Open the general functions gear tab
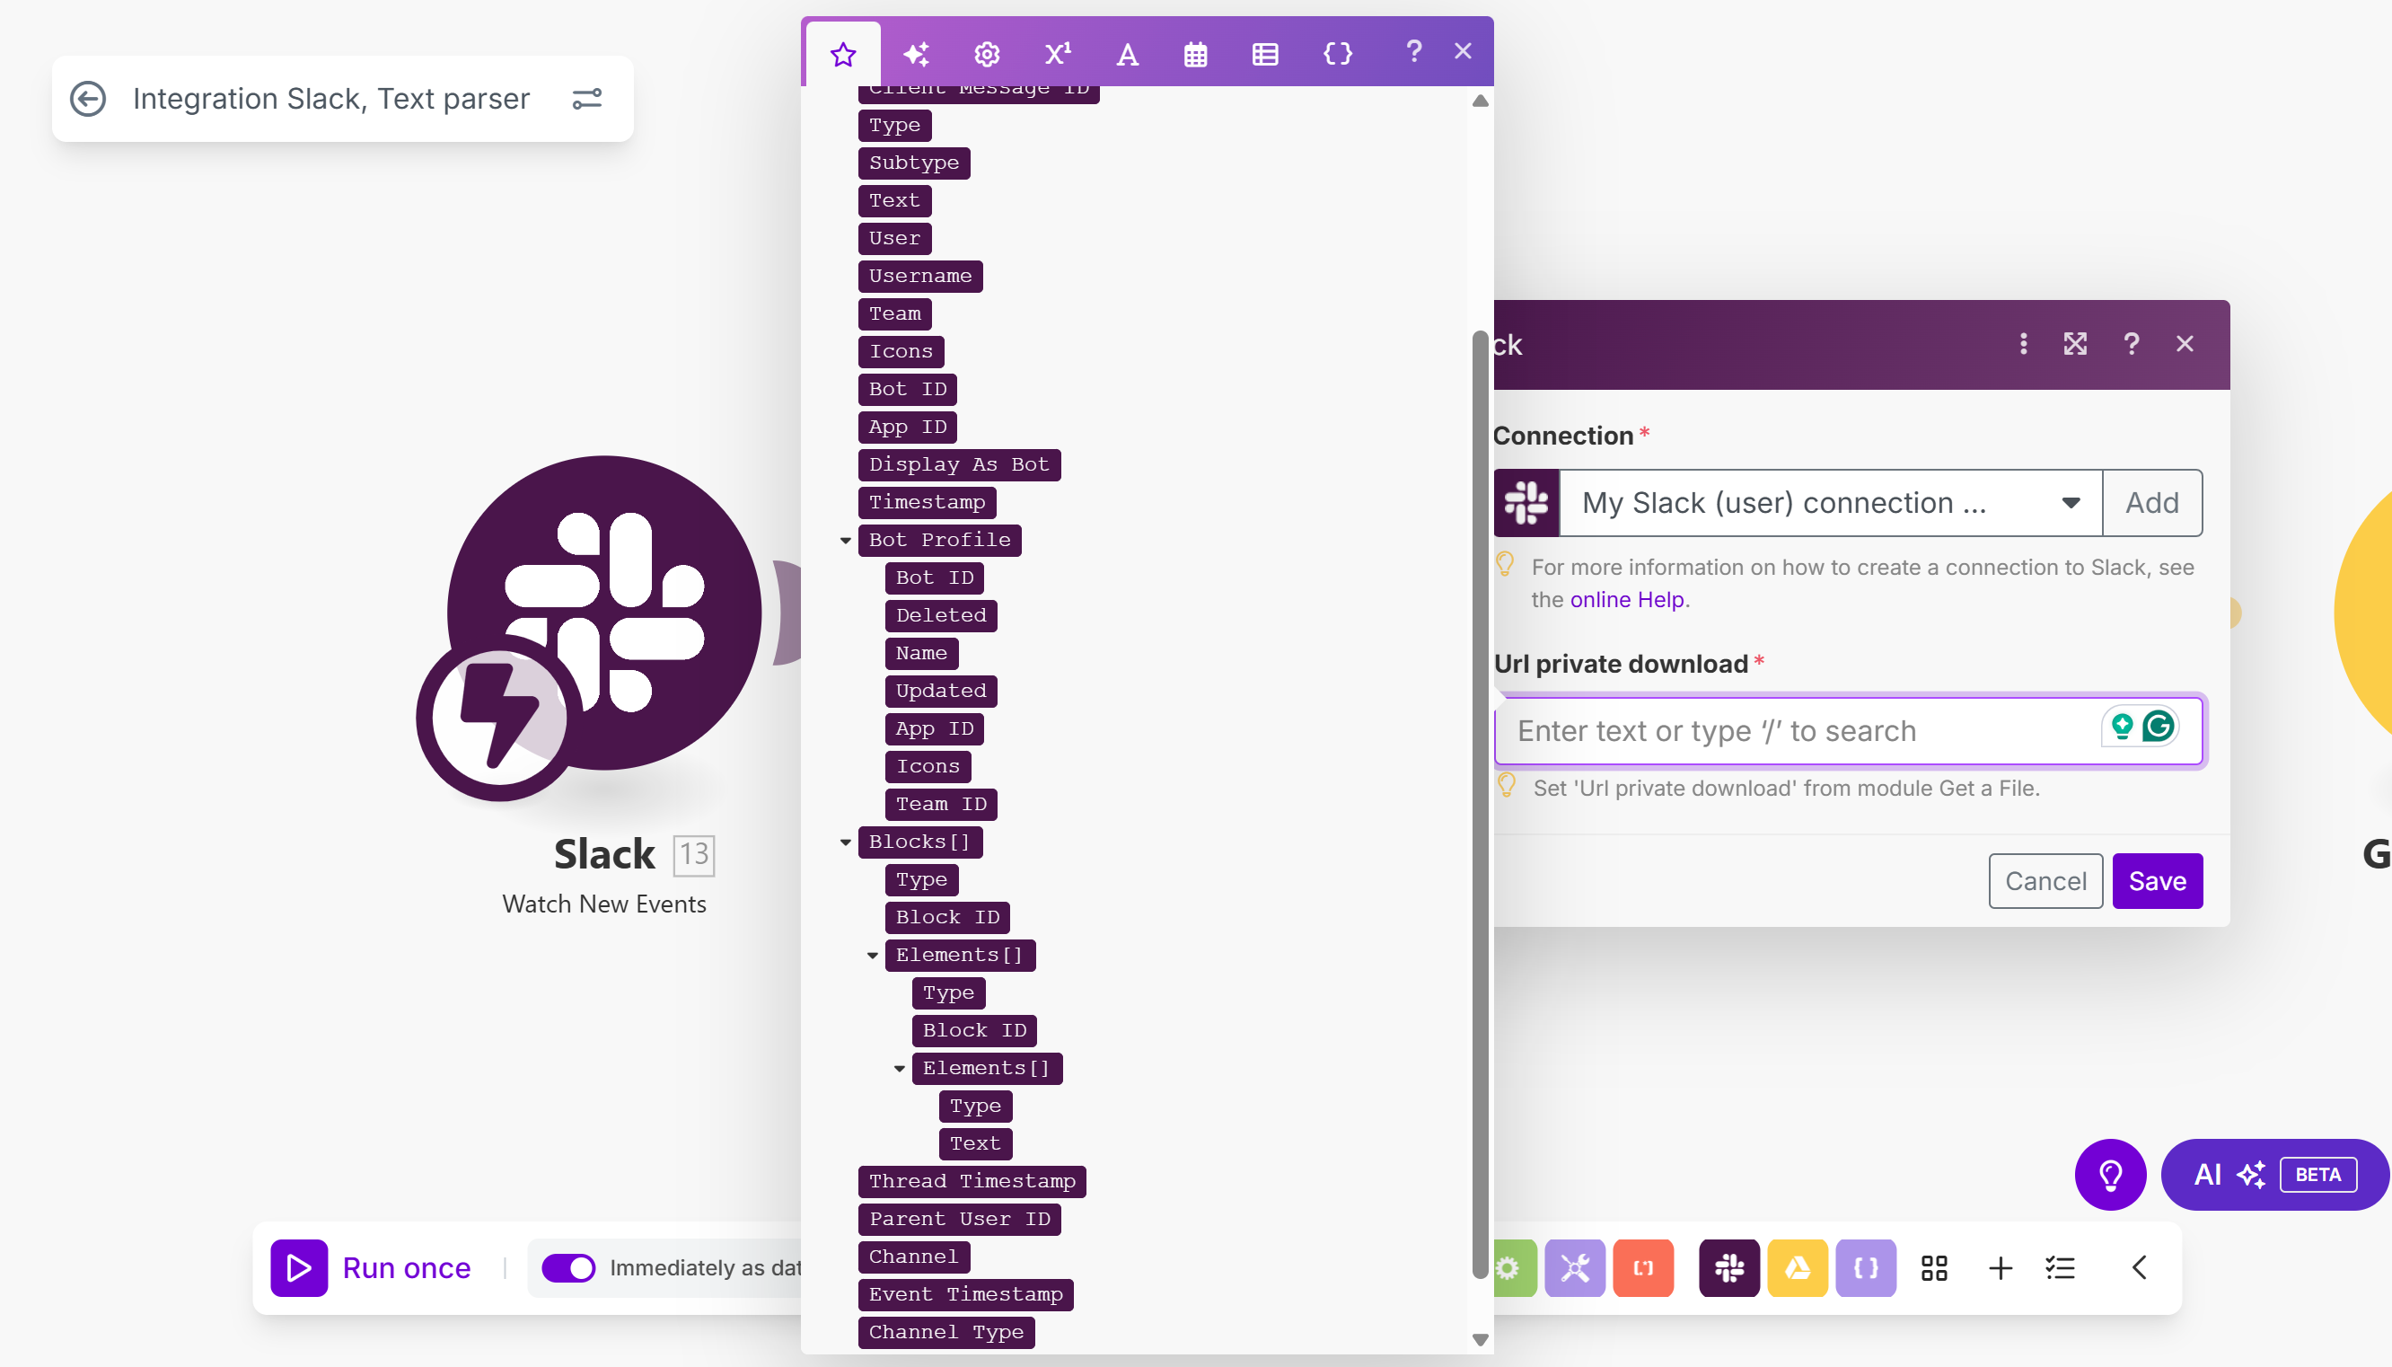Viewport: 2392px width, 1367px height. (x=986, y=54)
